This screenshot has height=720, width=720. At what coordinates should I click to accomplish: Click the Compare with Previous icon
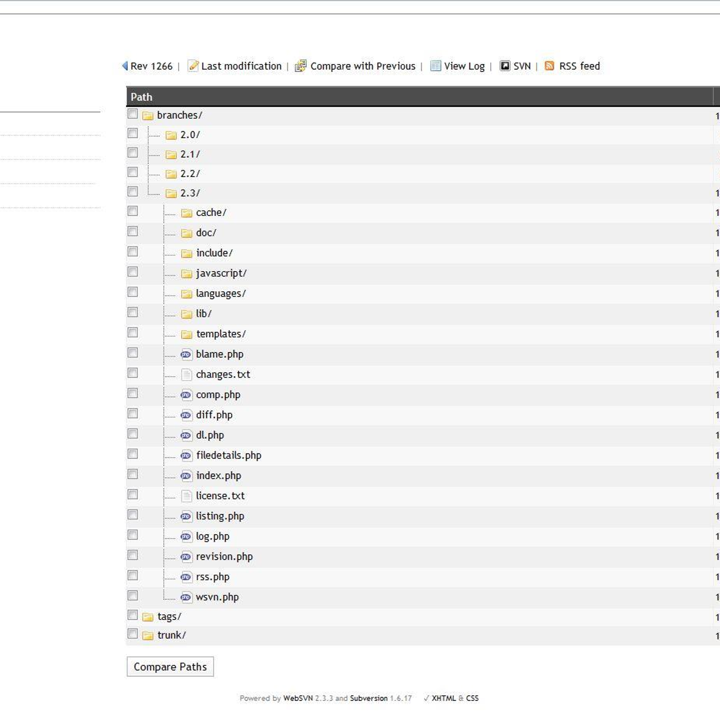point(300,66)
